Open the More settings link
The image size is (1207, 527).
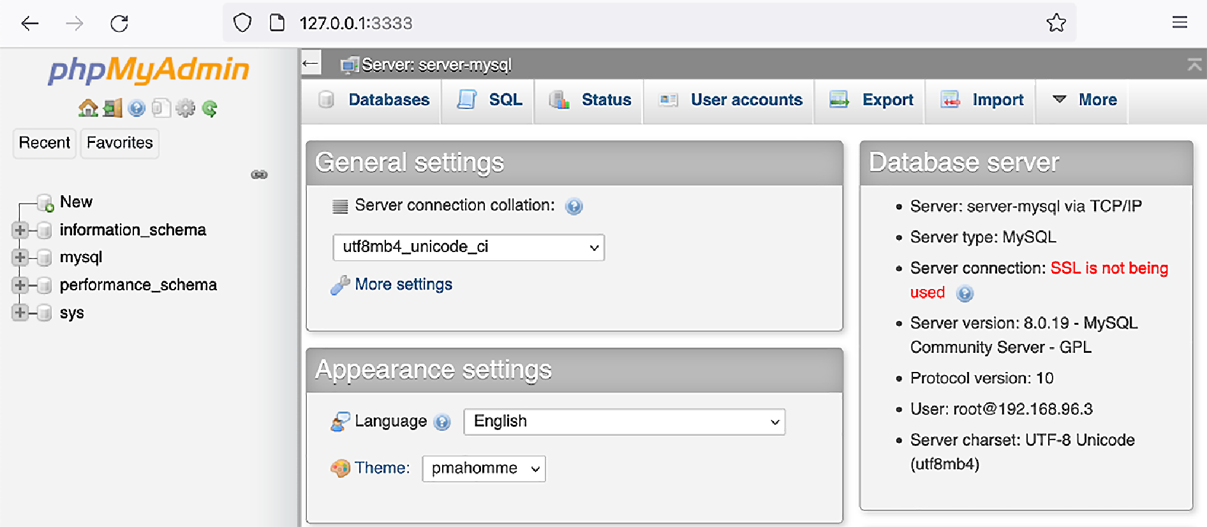pyautogui.click(x=404, y=285)
